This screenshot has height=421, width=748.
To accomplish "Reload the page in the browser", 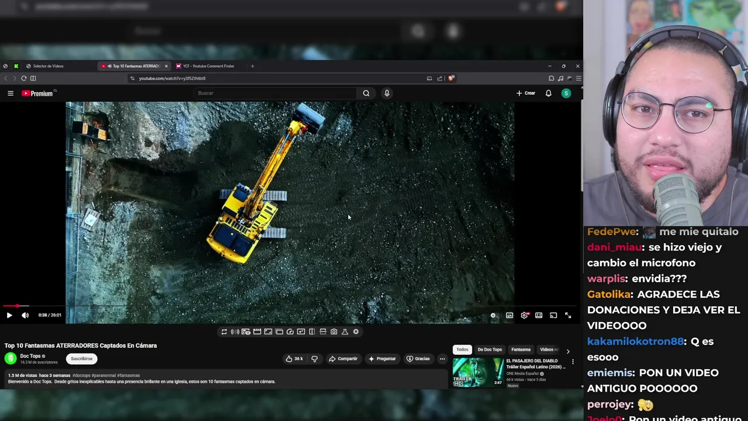I will [x=23, y=78].
